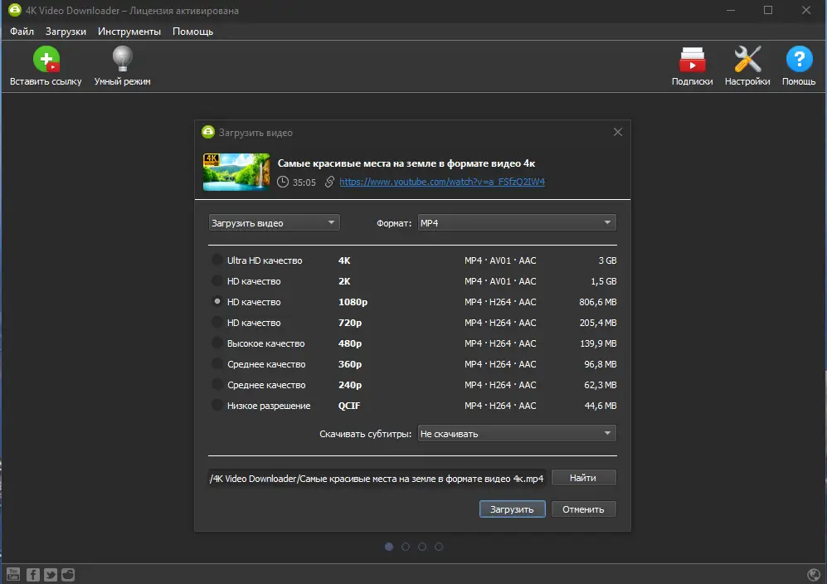Go to the fourth page indicator dot
The height and width of the screenshot is (584, 827).
(x=439, y=547)
